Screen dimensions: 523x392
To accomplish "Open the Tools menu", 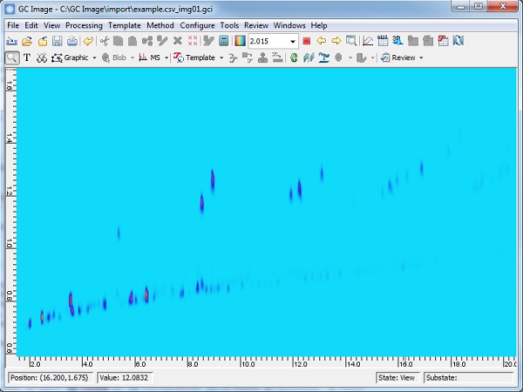I will point(229,25).
